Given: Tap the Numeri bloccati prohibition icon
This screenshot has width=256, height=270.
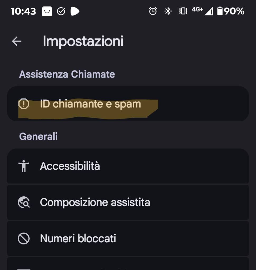Looking at the screenshot, I should [x=23, y=239].
